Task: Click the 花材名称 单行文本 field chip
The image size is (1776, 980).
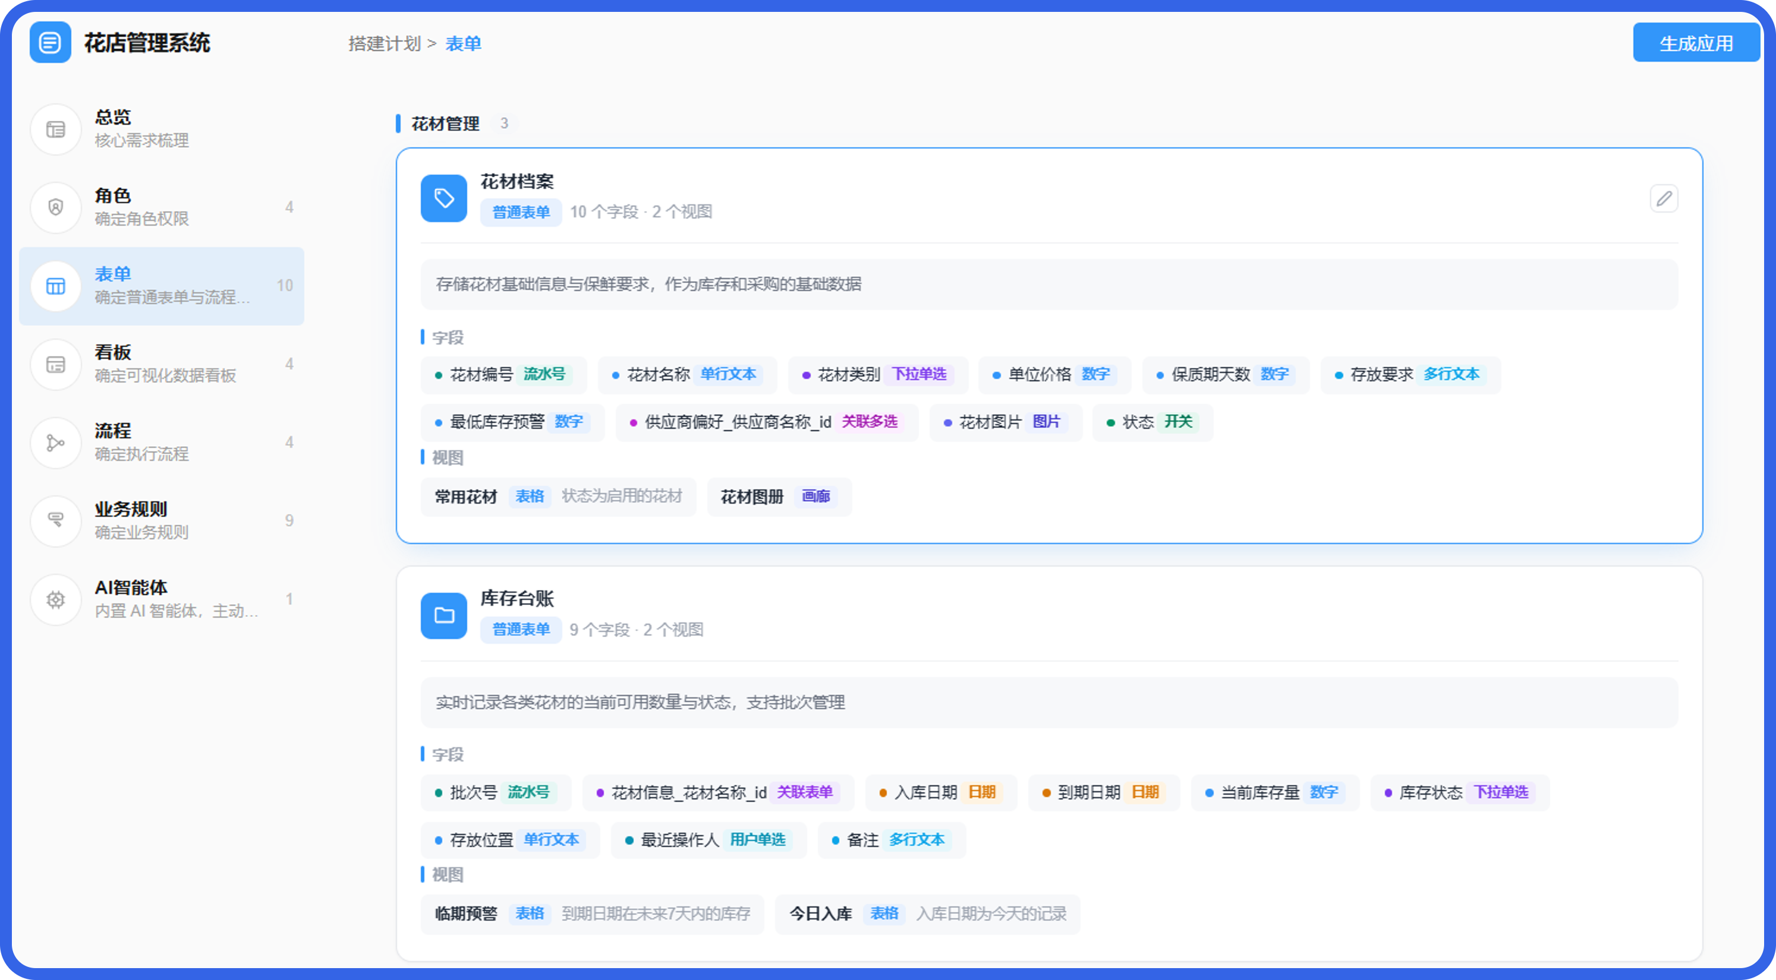Action: [x=687, y=374]
